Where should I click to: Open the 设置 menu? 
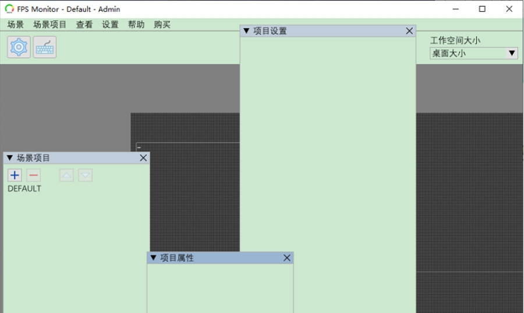click(x=110, y=24)
